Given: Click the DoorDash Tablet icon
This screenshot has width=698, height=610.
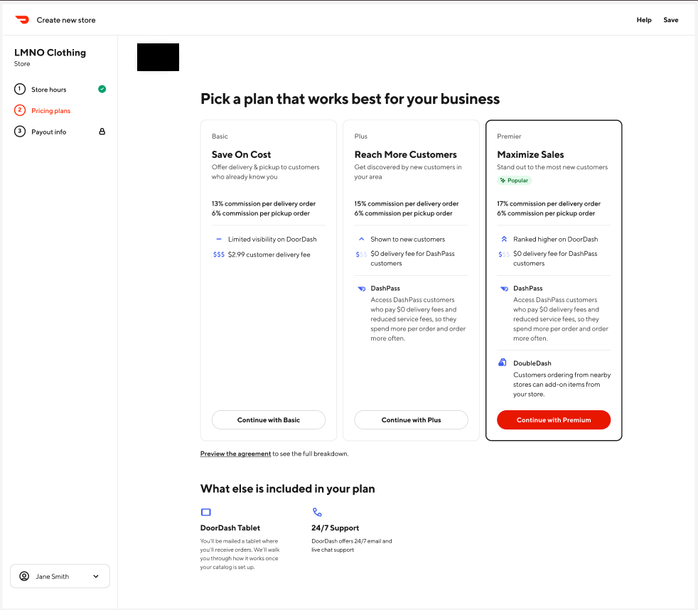Looking at the screenshot, I should [x=206, y=512].
